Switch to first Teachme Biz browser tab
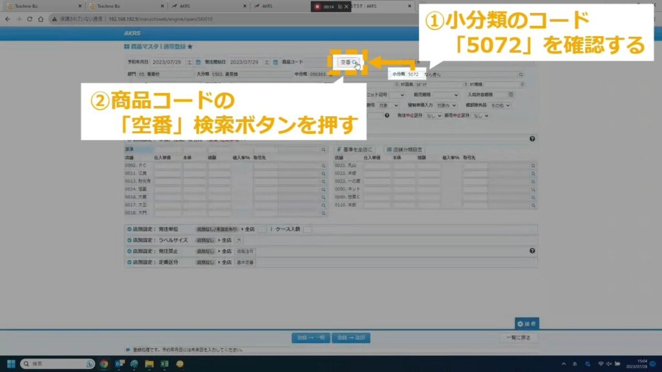The width and height of the screenshot is (662, 372). (39, 6)
